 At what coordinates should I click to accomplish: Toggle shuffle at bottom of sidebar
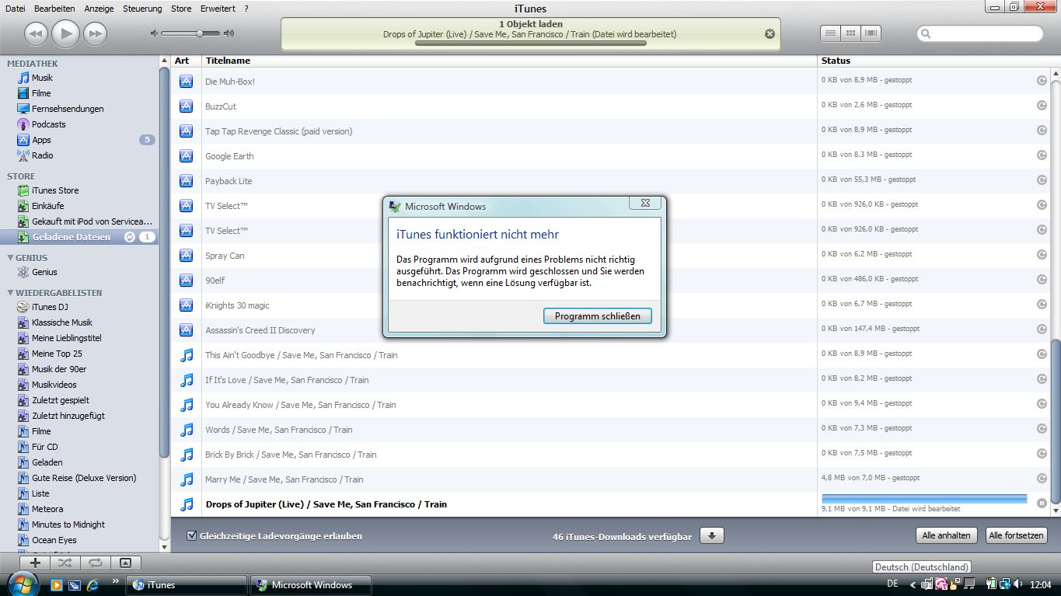point(65,563)
